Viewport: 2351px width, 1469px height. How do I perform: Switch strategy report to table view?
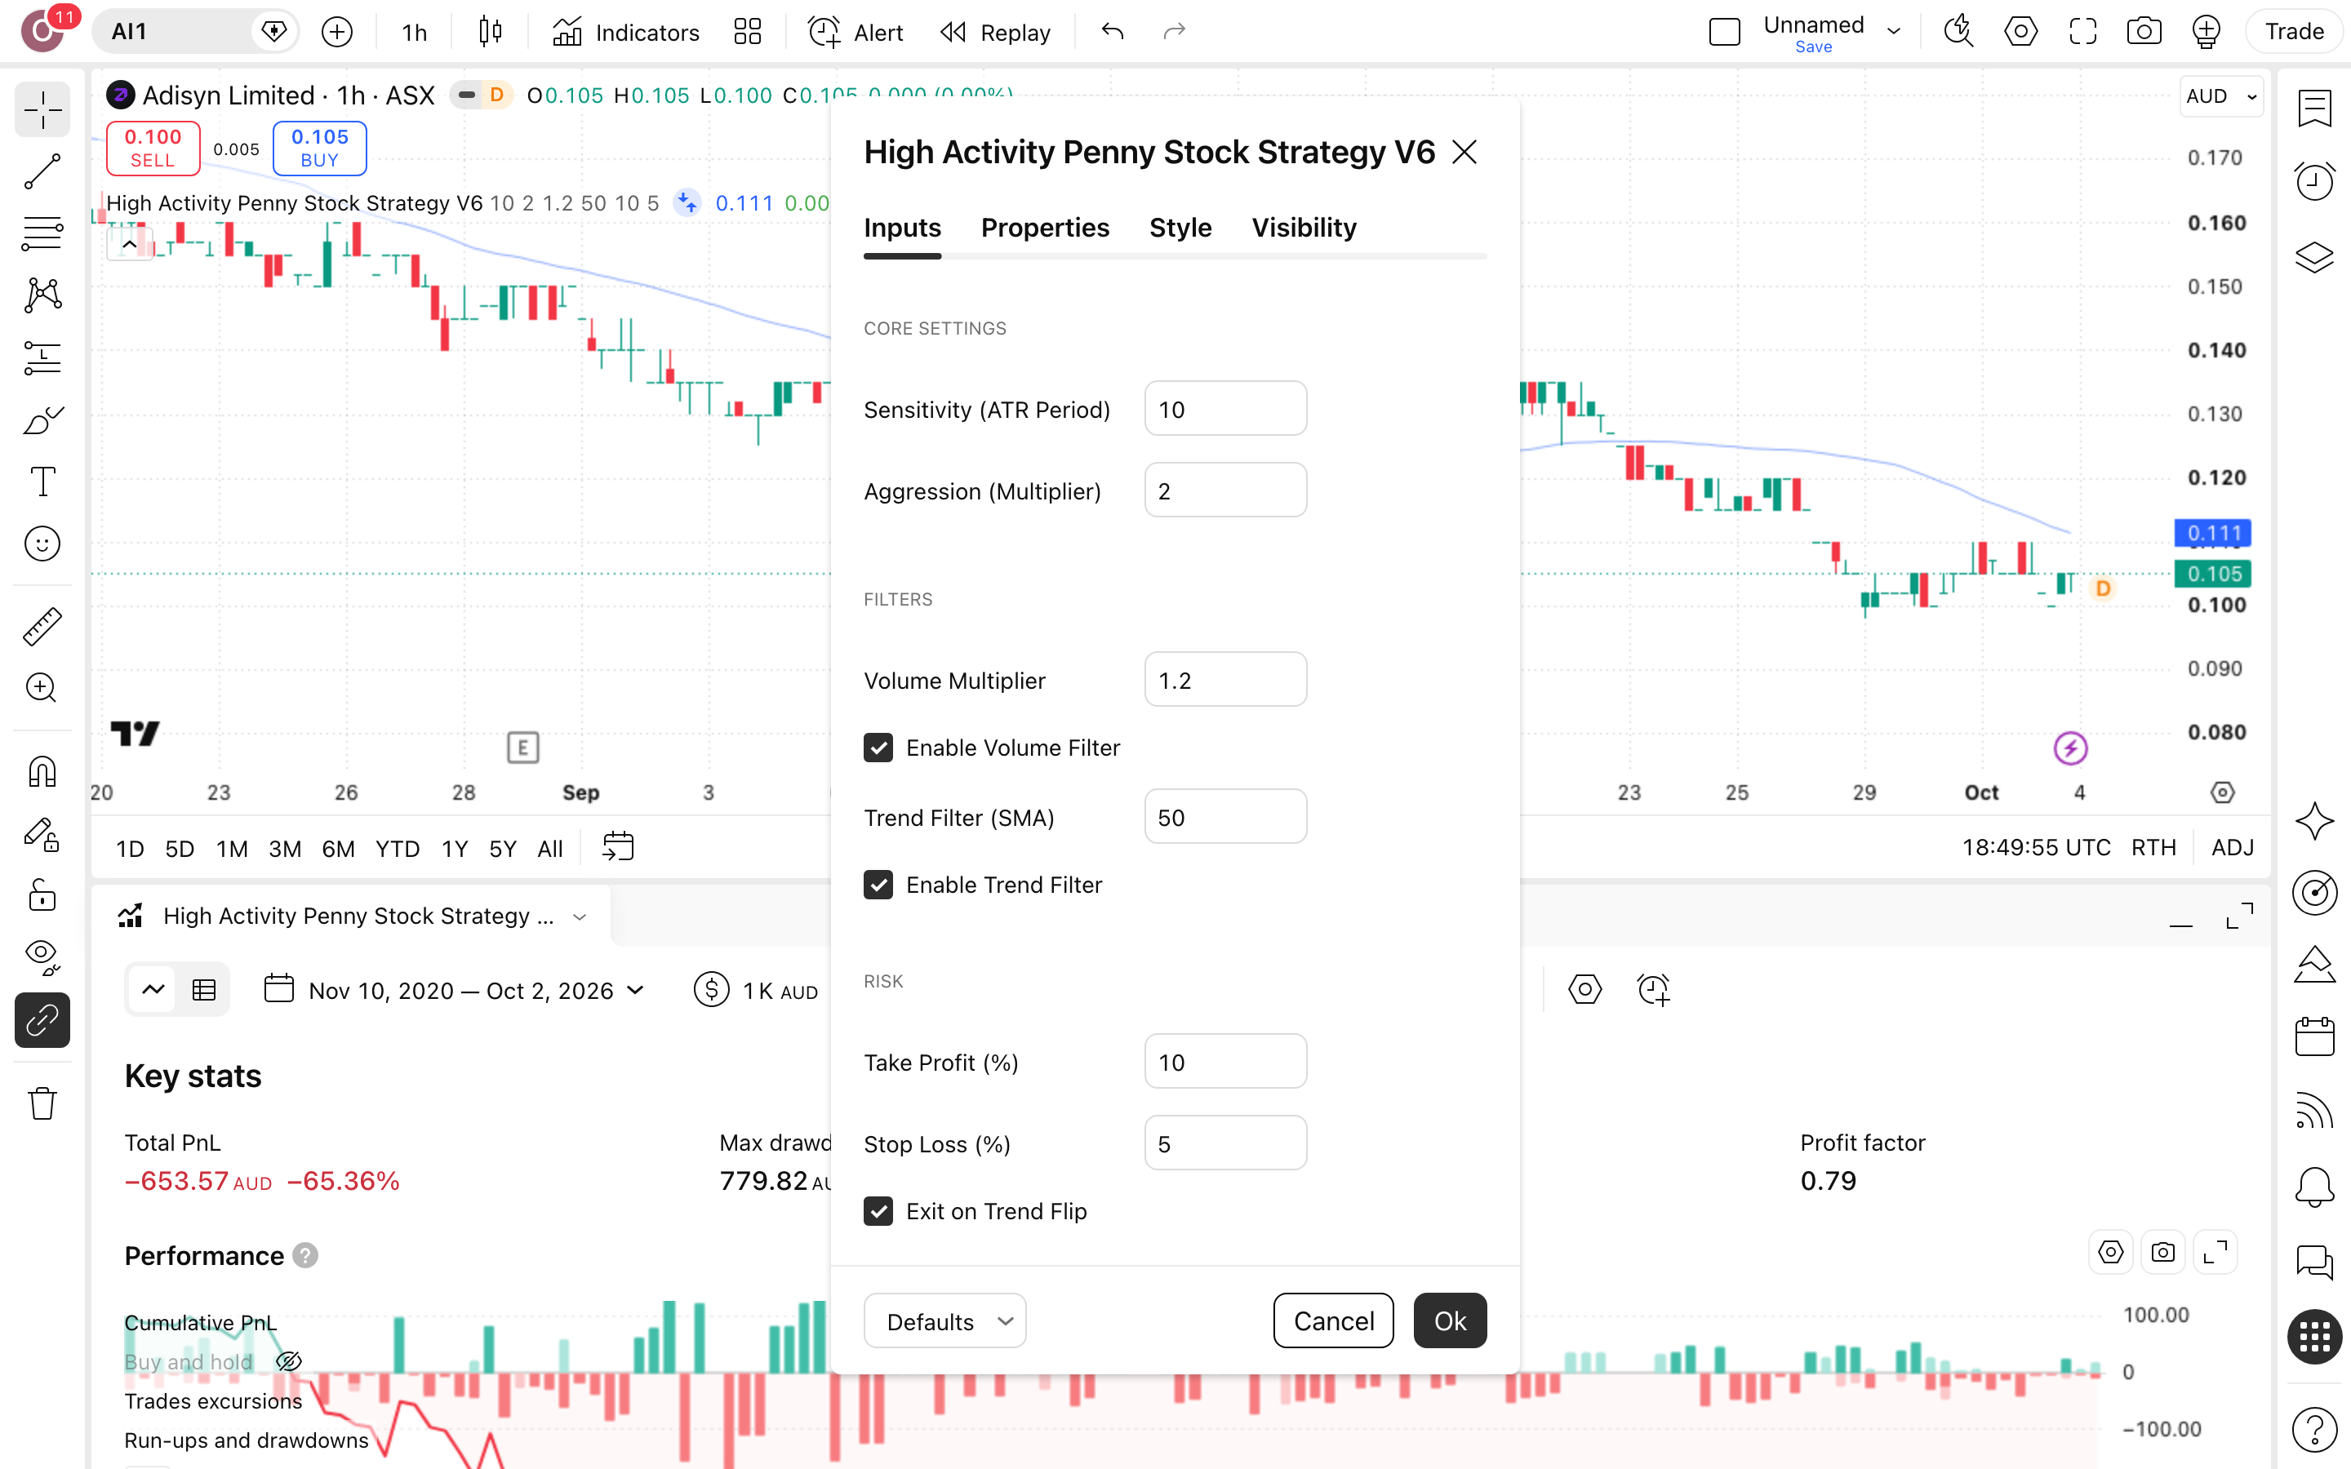click(x=204, y=990)
